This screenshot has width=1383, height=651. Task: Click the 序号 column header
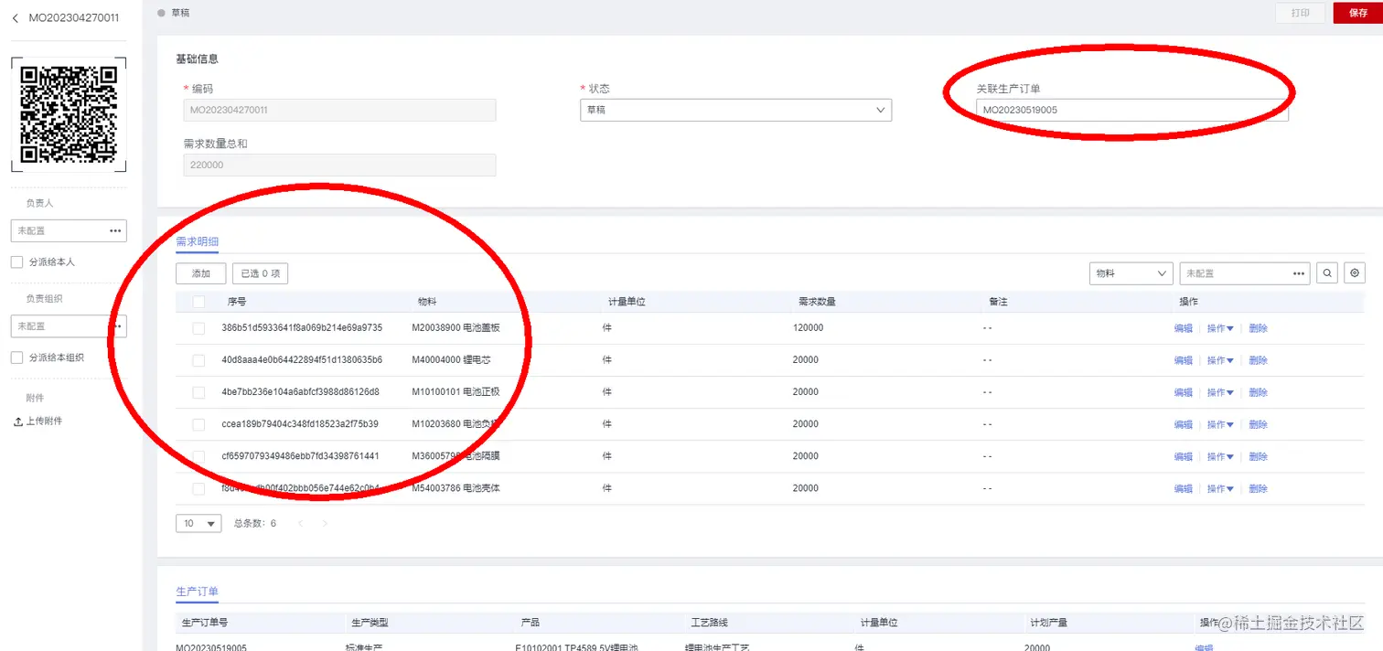pos(237,302)
